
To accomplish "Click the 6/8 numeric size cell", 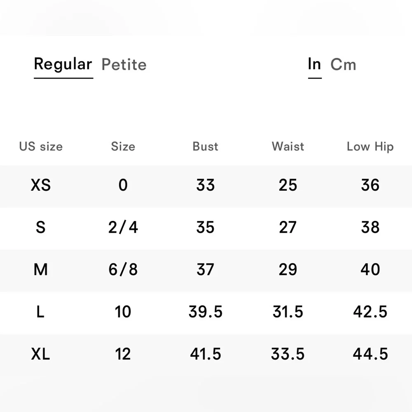I will tap(123, 269).
